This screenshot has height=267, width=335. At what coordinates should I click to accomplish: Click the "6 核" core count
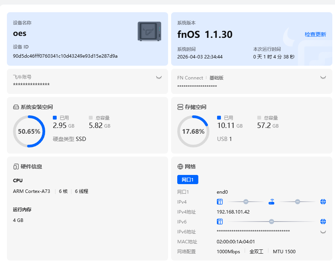[x=63, y=191]
